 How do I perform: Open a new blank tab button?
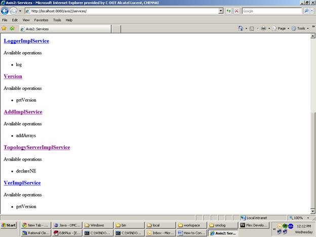pyautogui.click(x=116, y=29)
